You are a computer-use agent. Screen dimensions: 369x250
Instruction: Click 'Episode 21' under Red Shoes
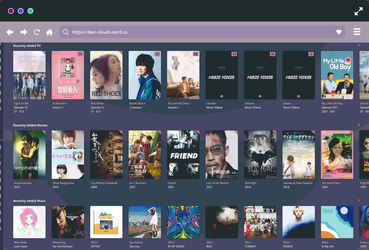click(x=98, y=107)
